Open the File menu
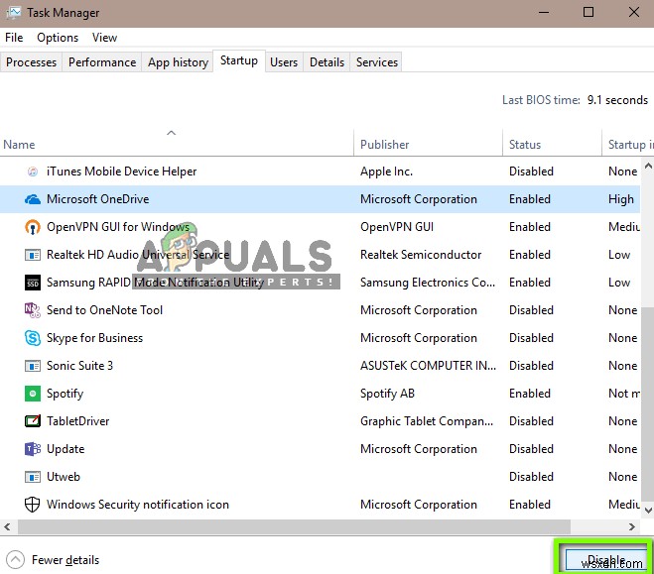 (x=14, y=38)
